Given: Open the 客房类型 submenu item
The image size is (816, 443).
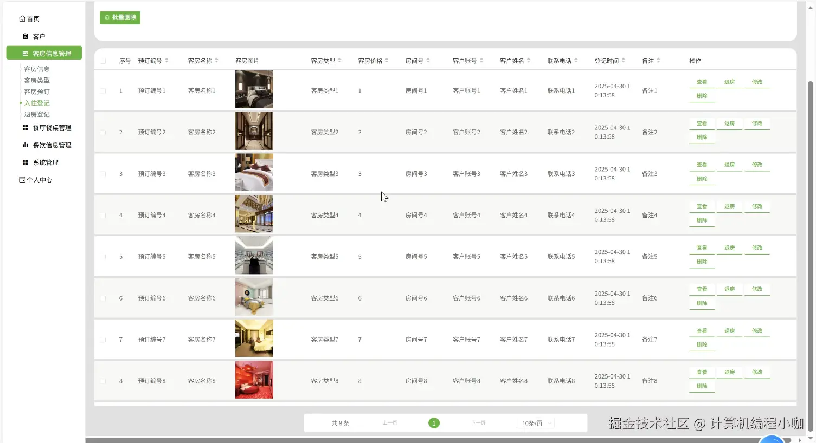Looking at the screenshot, I should point(37,80).
